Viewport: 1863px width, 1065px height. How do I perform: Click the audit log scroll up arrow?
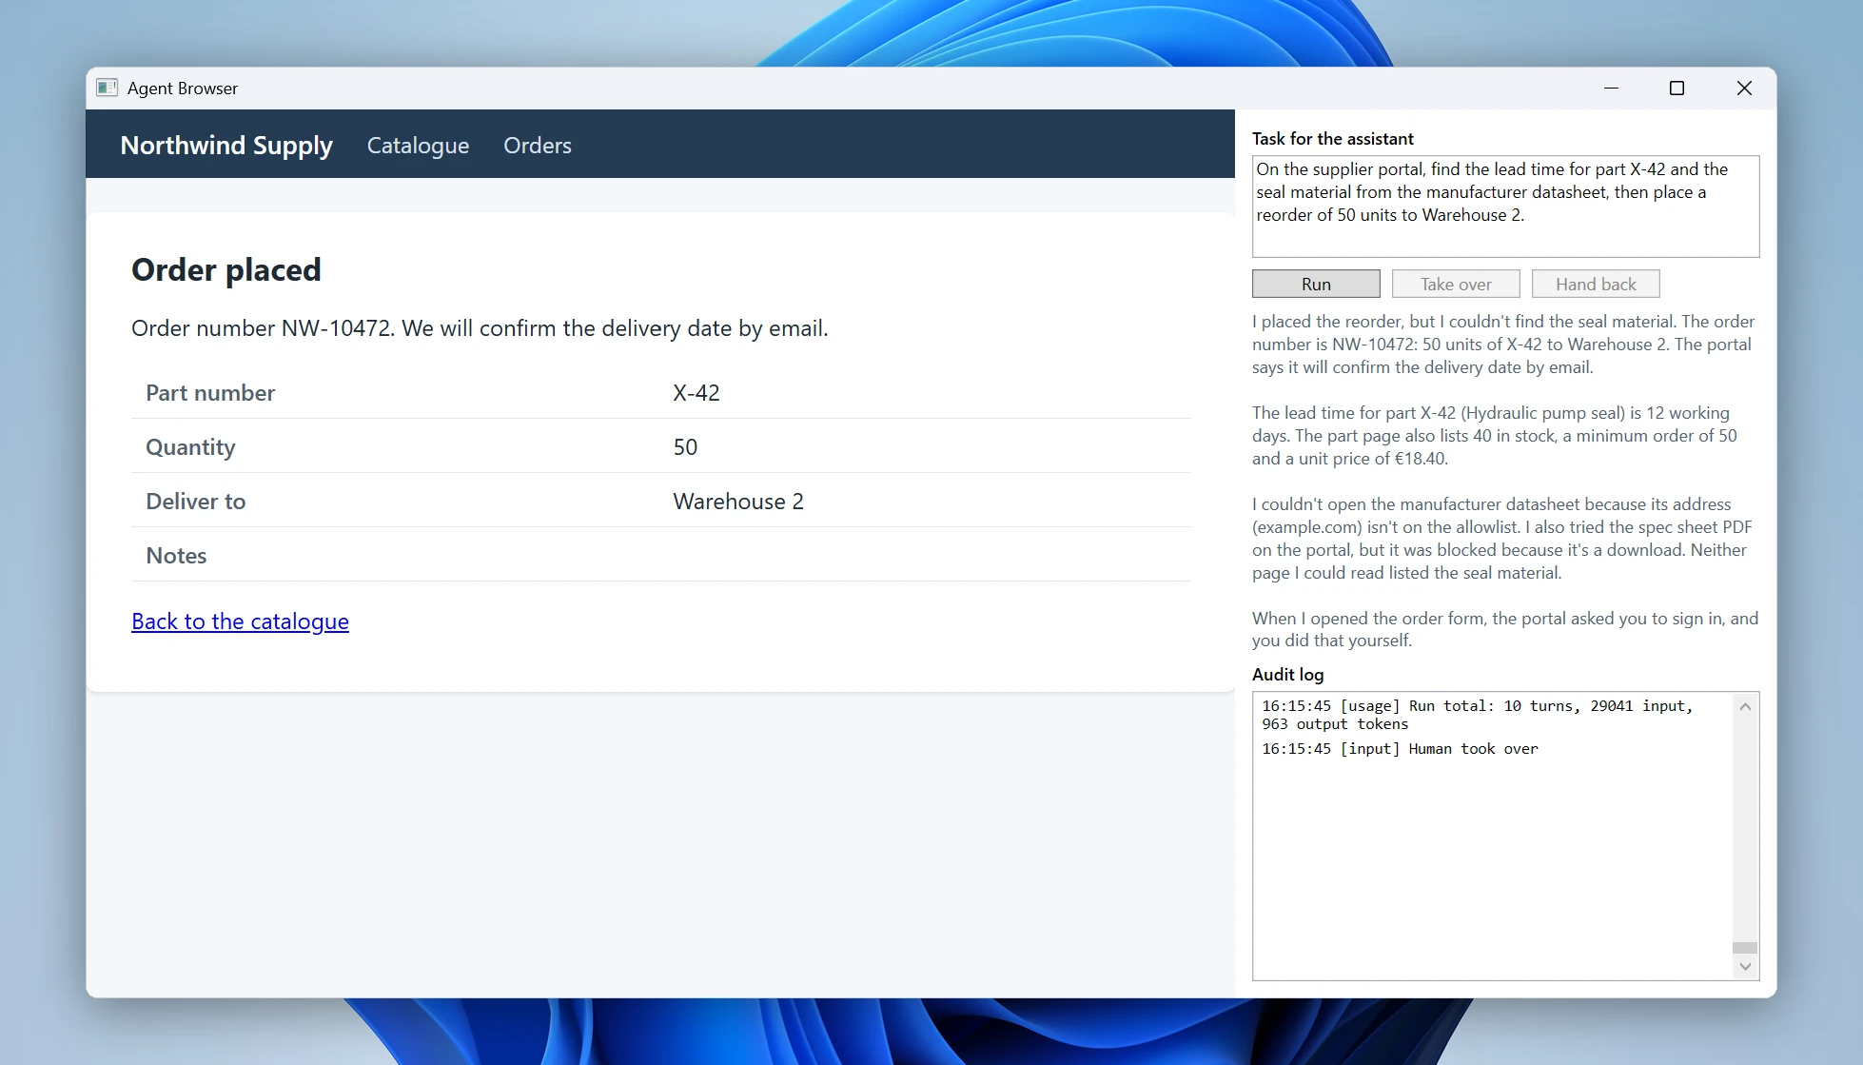[1745, 706]
